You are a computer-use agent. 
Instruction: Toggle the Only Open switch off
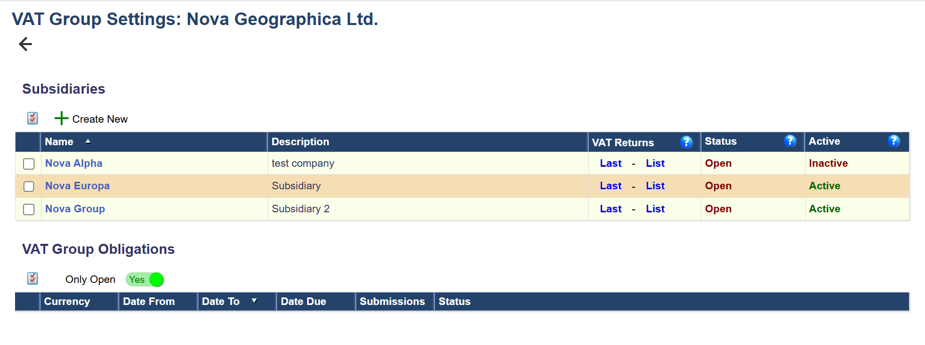point(145,279)
